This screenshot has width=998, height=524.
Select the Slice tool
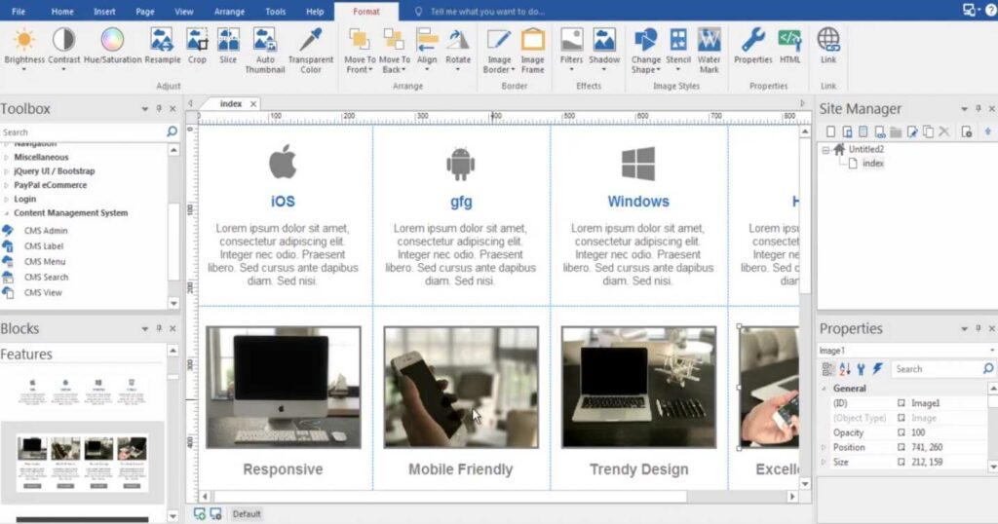click(x=228, y=46)
